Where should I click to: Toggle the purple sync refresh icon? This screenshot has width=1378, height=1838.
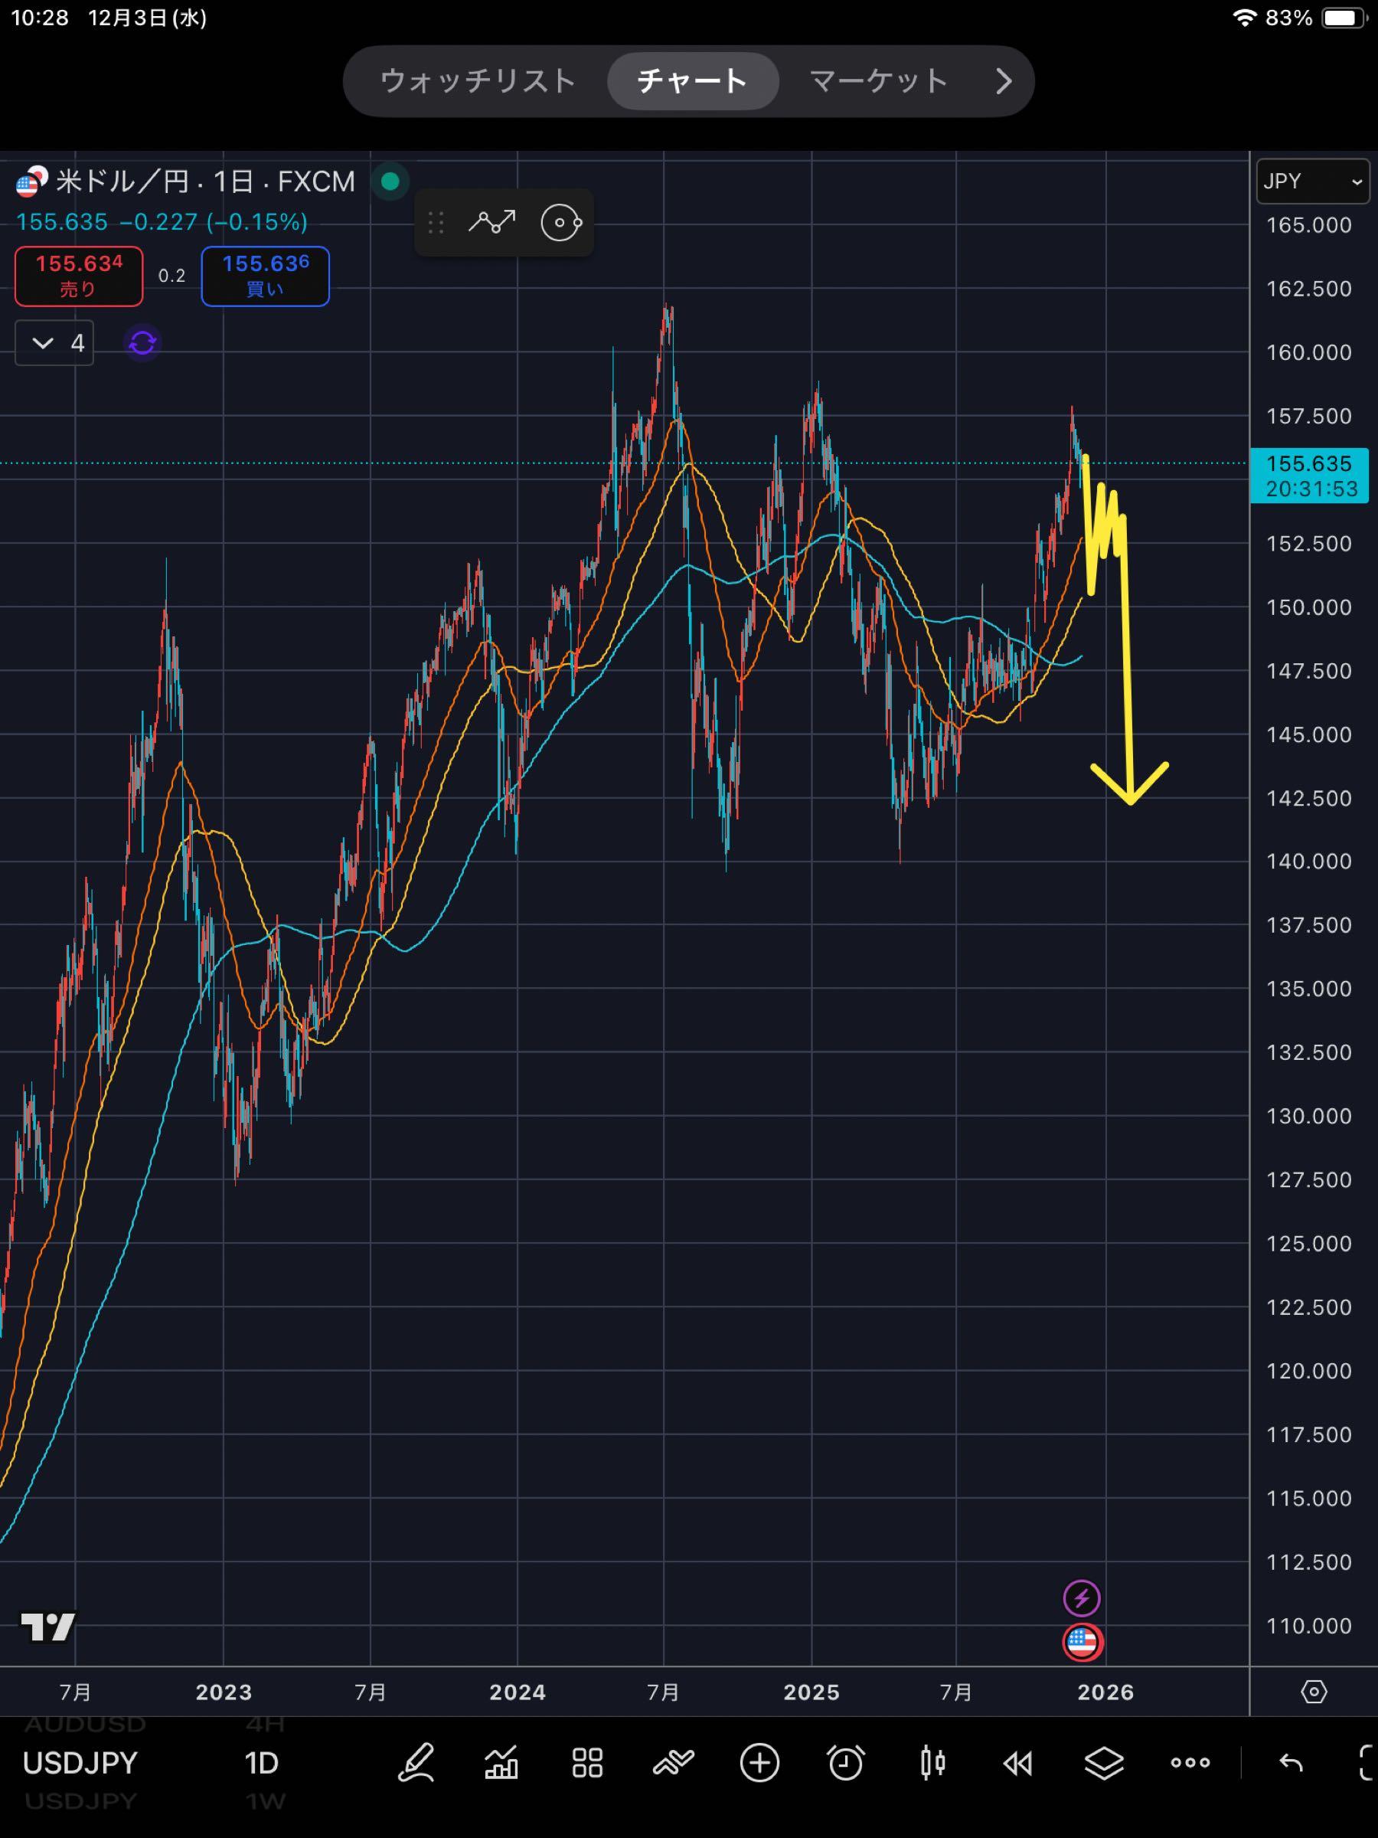click(x=142, y=342)
